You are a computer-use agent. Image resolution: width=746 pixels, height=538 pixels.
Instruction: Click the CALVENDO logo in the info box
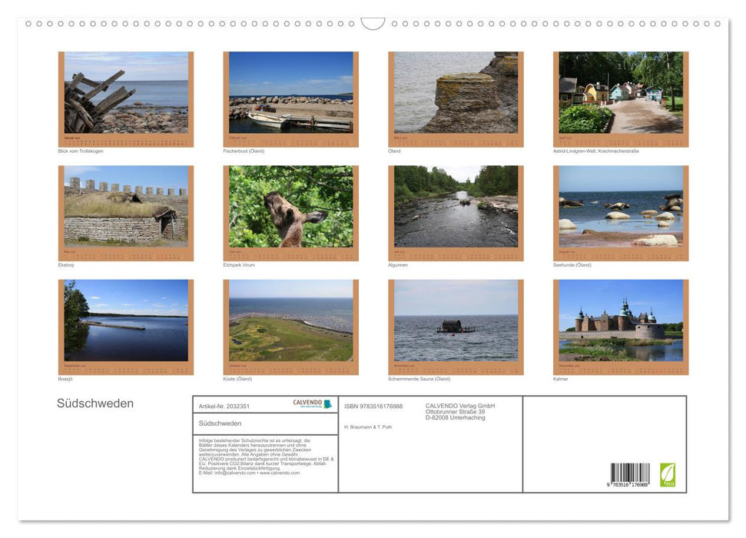point(312,404)
